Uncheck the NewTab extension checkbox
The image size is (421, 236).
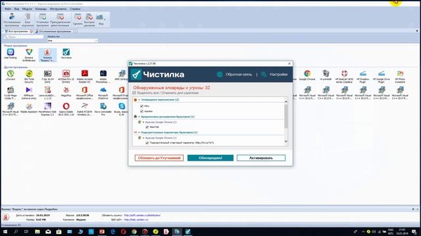point(147,127)
